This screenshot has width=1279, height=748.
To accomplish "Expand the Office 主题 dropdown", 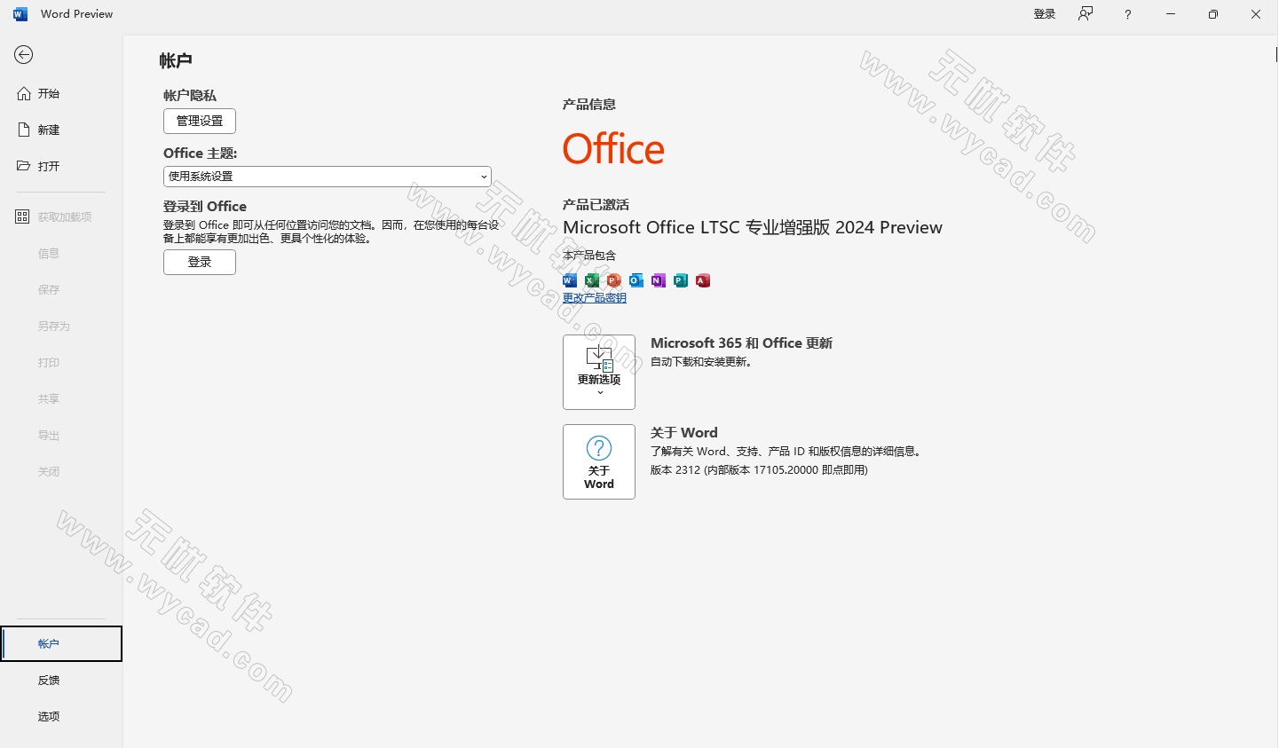I will (x=328, y=177).
